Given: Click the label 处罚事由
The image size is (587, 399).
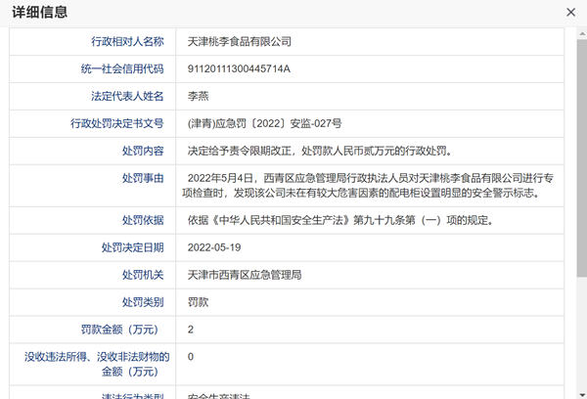Looking at the screenshot, I should point(143,178).
